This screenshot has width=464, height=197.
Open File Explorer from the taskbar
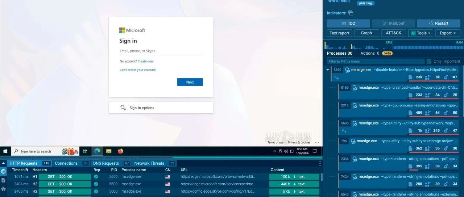click(x=109, y=151)
